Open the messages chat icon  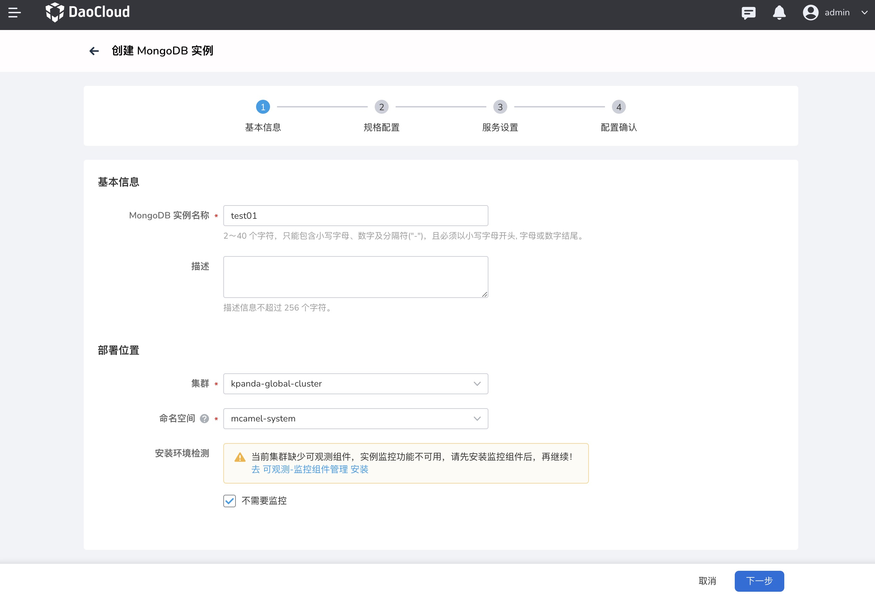tap(748, 13)
